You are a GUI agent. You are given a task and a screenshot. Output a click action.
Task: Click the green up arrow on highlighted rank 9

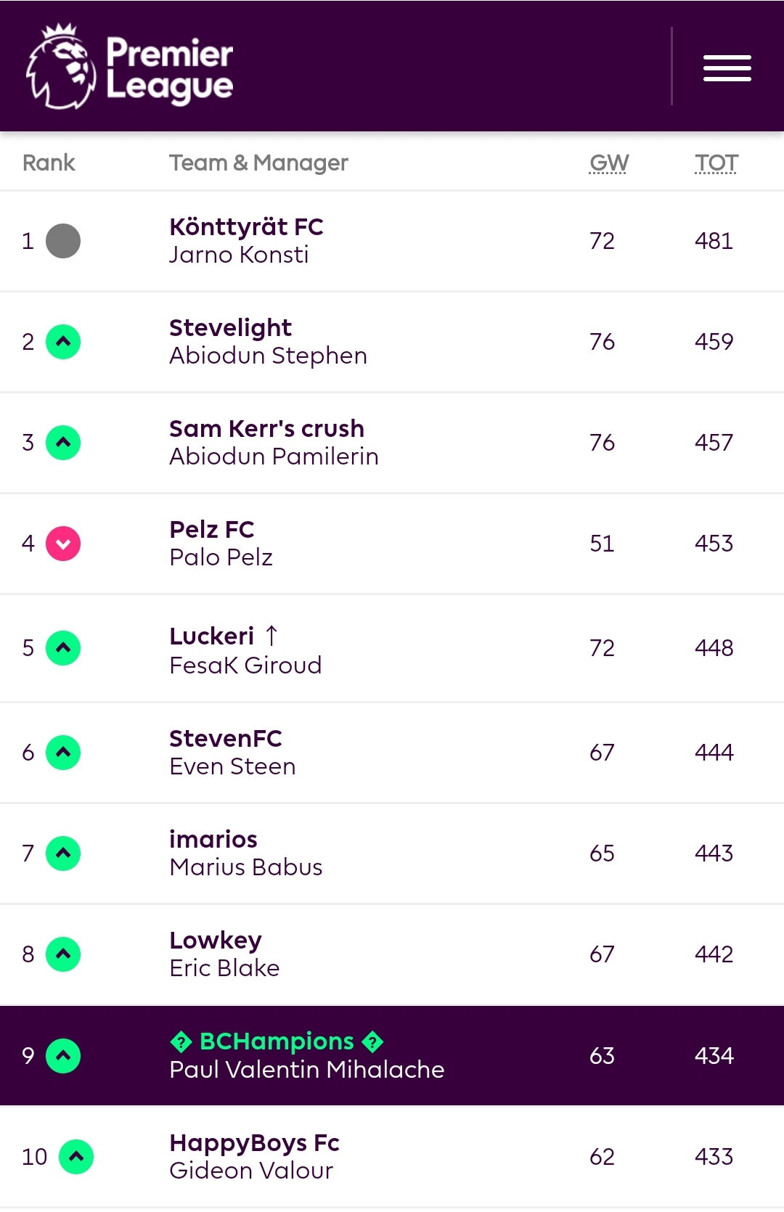[63, 1056]
